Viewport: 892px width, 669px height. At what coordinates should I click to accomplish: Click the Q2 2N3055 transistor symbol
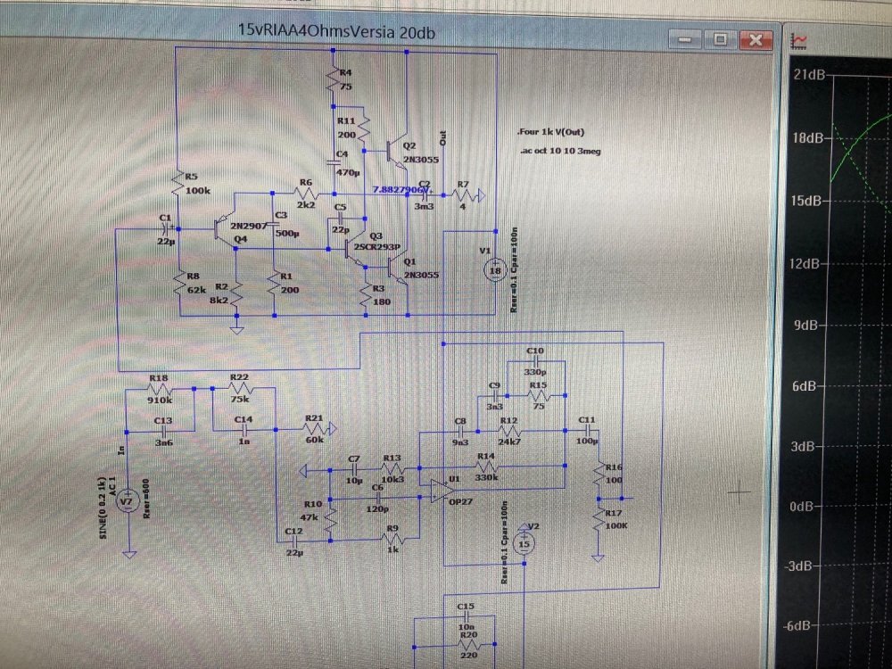pyautogui.click(x=393, y=148)
